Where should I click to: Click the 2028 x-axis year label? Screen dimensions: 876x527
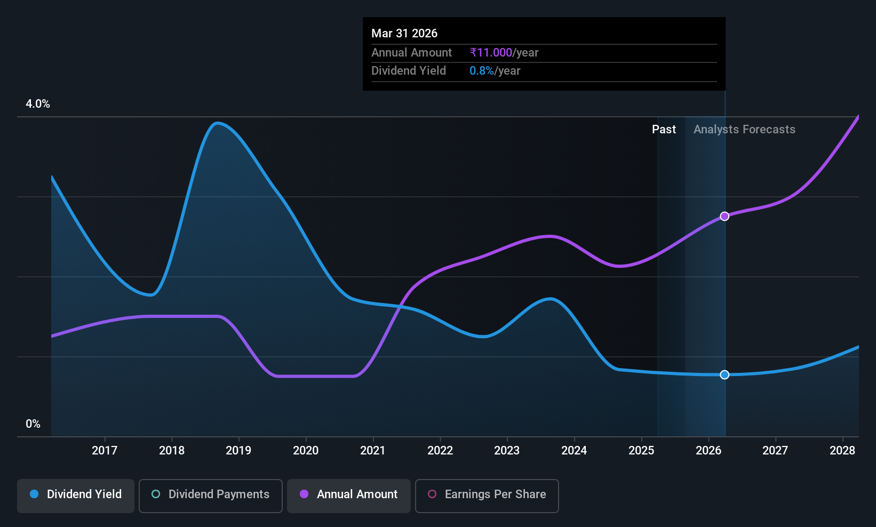pos(842,450)
